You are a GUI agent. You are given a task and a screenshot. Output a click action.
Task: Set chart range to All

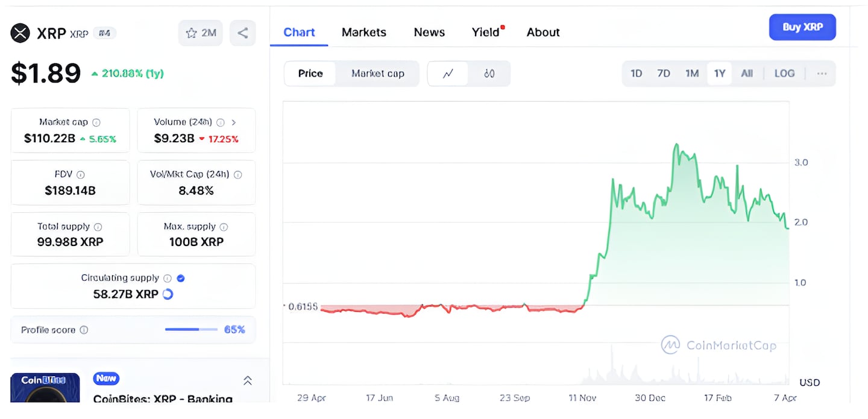coord(747,74)
